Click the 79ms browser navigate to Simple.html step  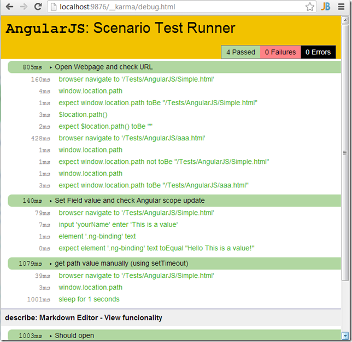(x=136, y=213)
